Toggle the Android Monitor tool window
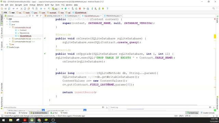 [39, 113]
